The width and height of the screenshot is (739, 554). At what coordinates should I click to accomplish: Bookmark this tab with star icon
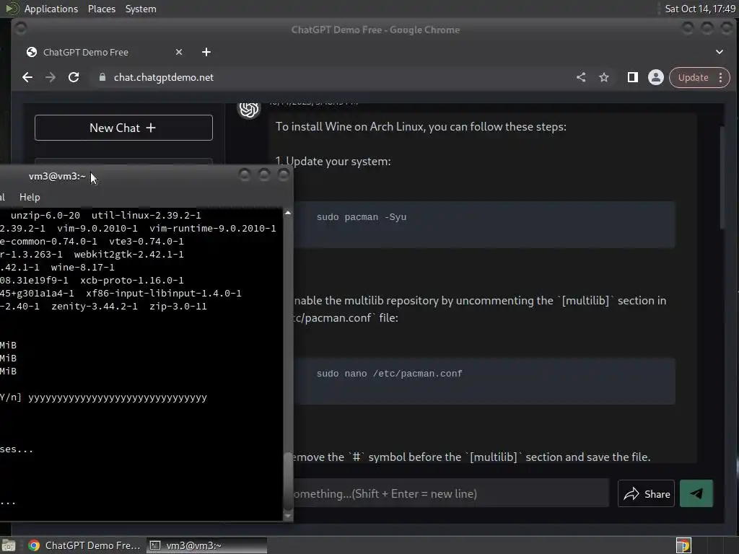click(x=604, y=77)
